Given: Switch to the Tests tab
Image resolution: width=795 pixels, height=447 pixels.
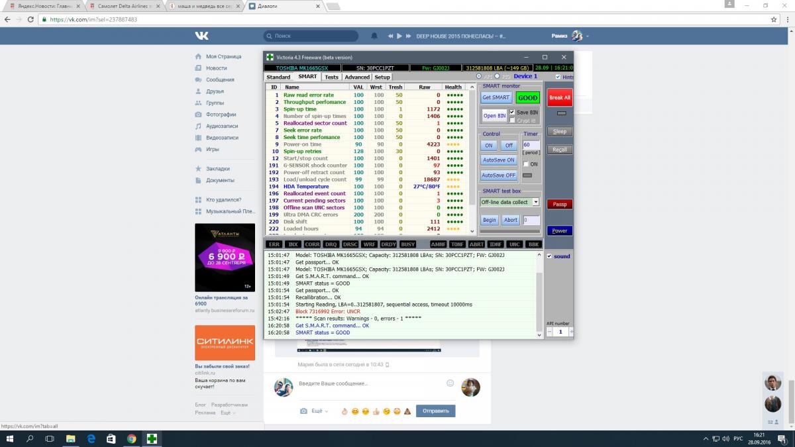Looking at the screenshot, I should [331, 77].
